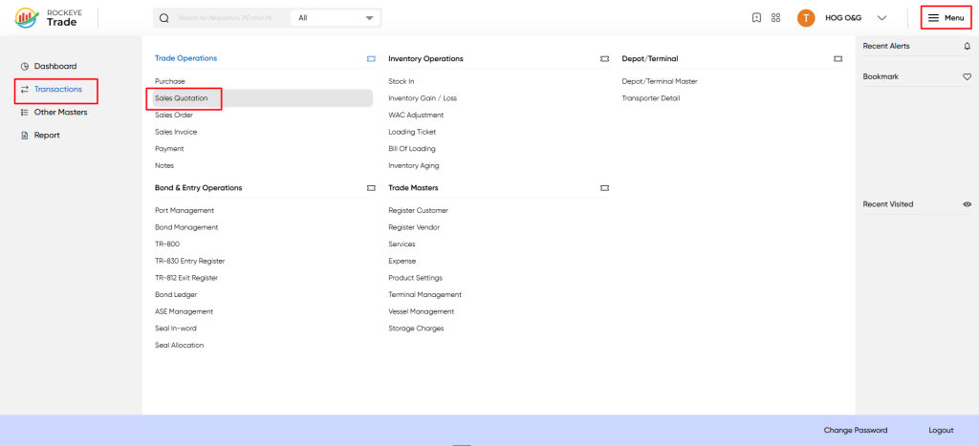Expand the HOG O&G account chevron

(881, 18)
